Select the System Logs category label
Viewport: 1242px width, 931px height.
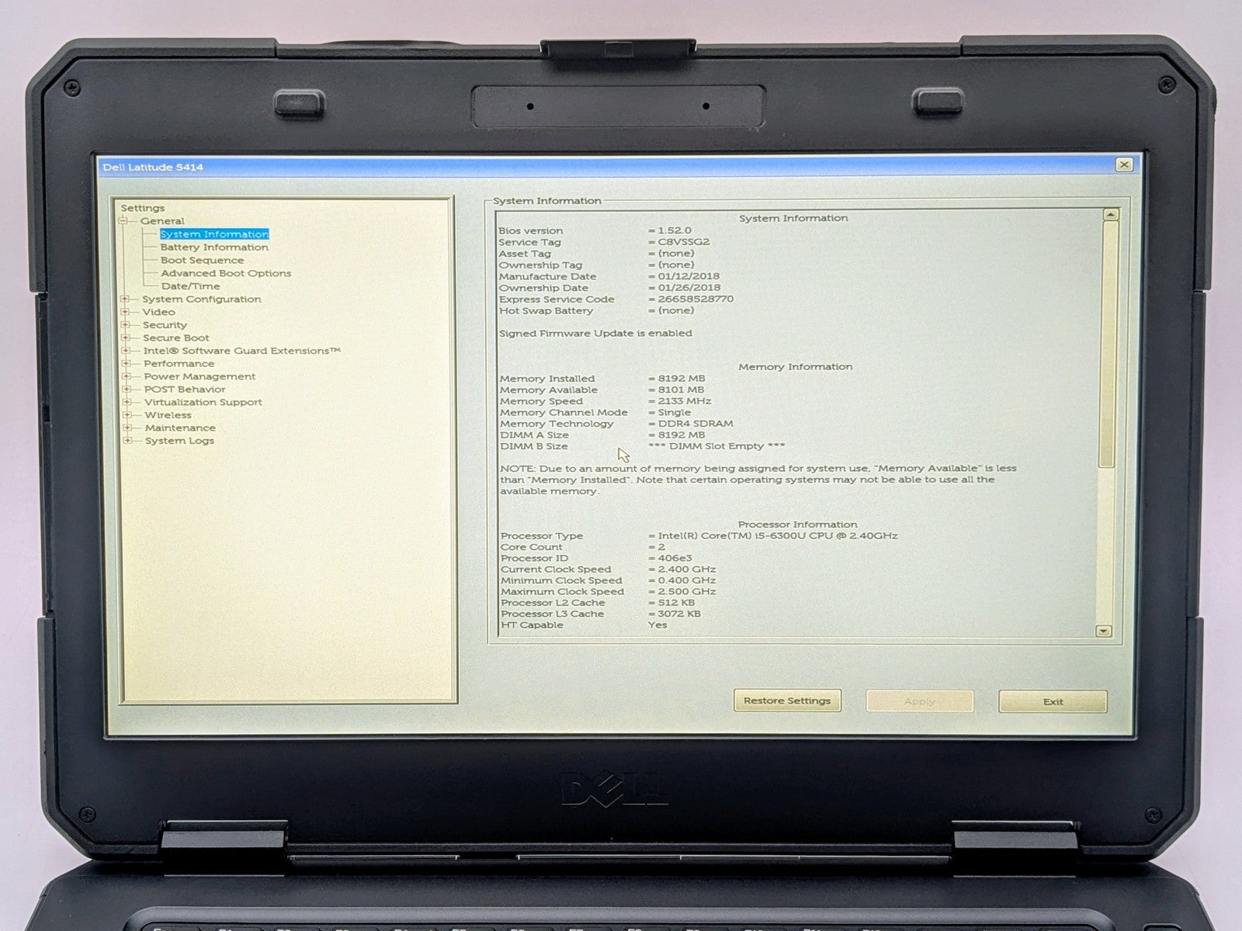point(179,441)
